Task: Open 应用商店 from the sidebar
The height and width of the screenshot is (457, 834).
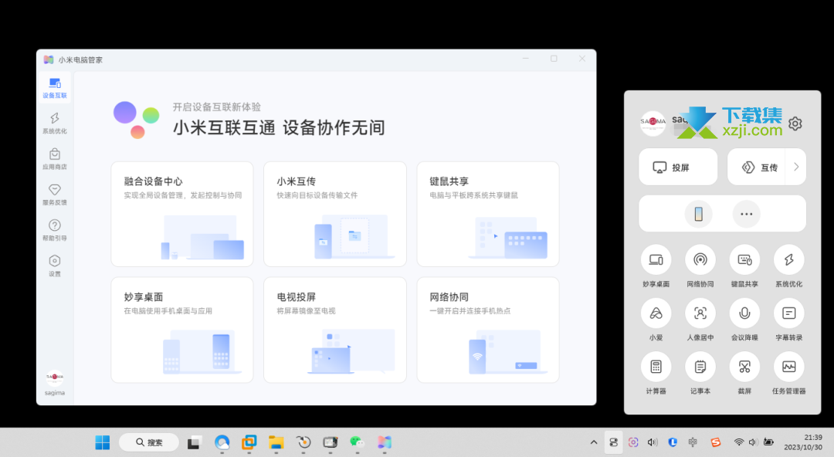Action: (55, 158)
